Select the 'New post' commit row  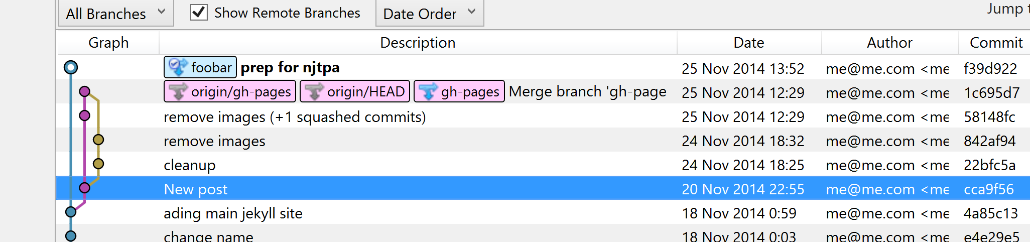[x=196, y=189]
